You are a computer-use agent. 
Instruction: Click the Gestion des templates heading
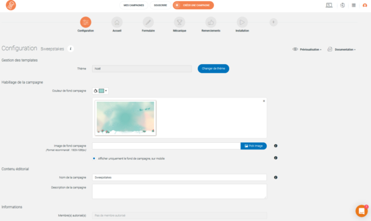point(19,61)
